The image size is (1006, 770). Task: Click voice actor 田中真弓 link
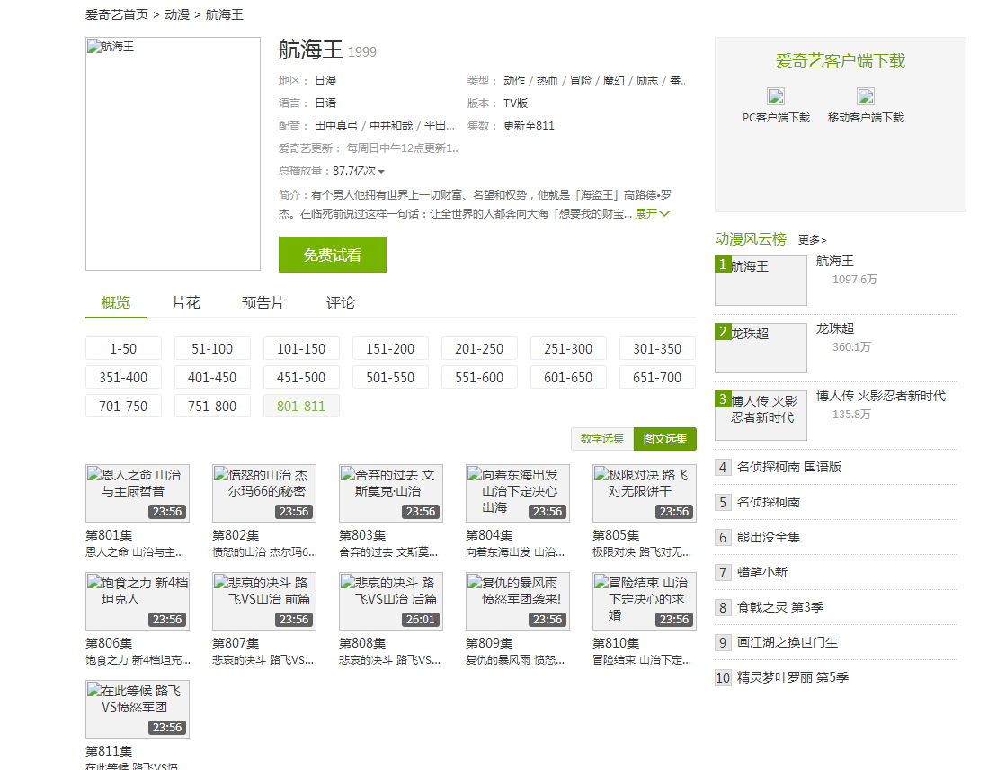[336, 126]
